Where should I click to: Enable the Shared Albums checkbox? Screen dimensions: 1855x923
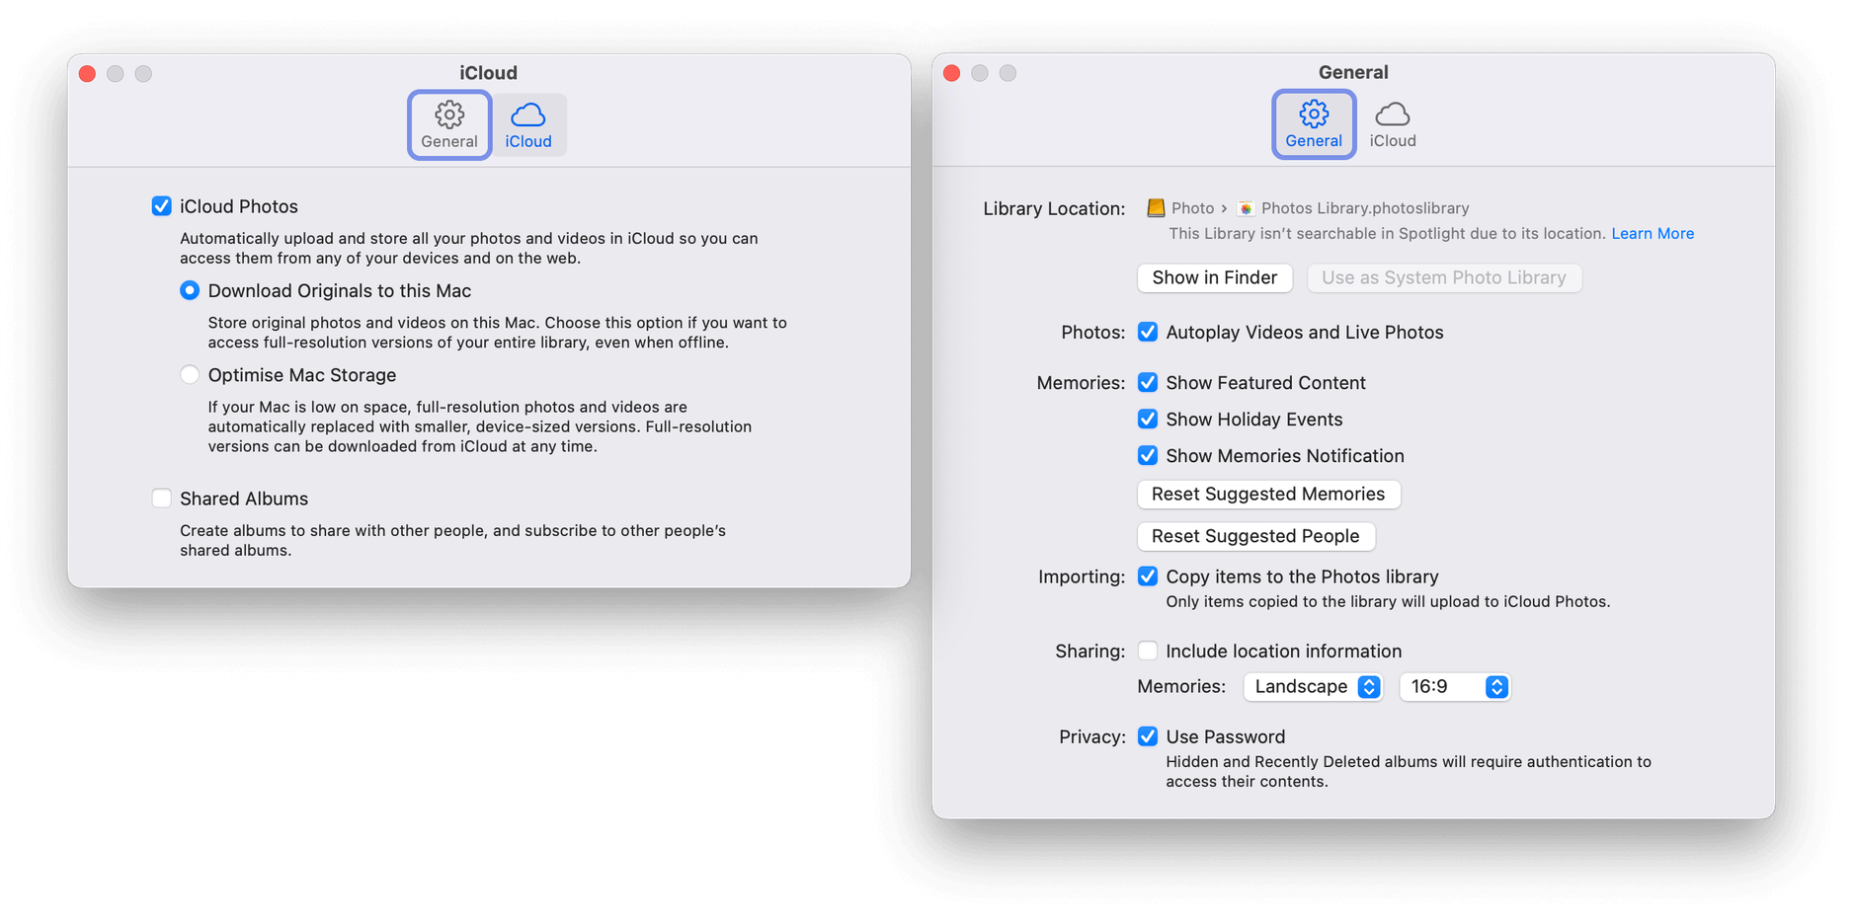click(x=161, y=499)
